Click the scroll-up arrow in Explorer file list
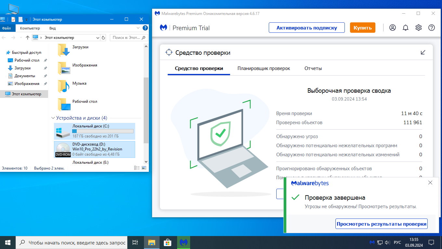Viewport: 442px width, 249px height. click(146, 47)
